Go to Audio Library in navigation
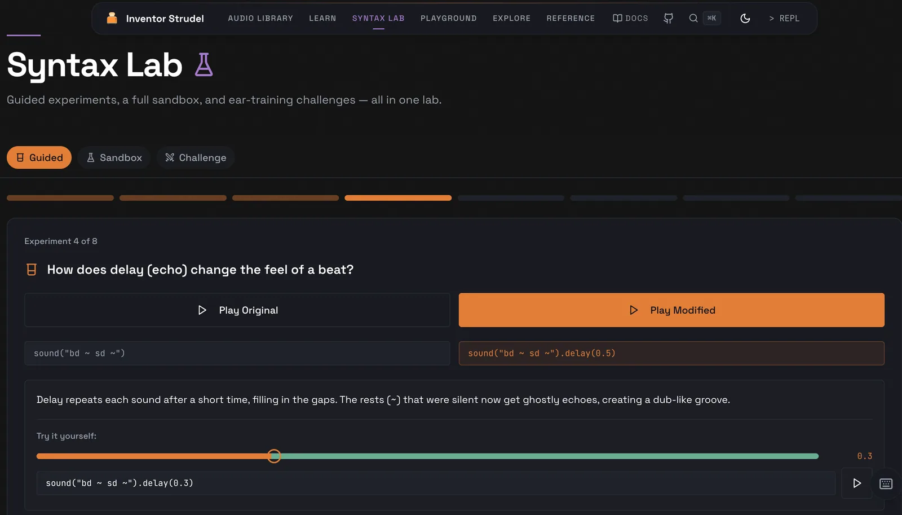902x515 pixels. 260,18
